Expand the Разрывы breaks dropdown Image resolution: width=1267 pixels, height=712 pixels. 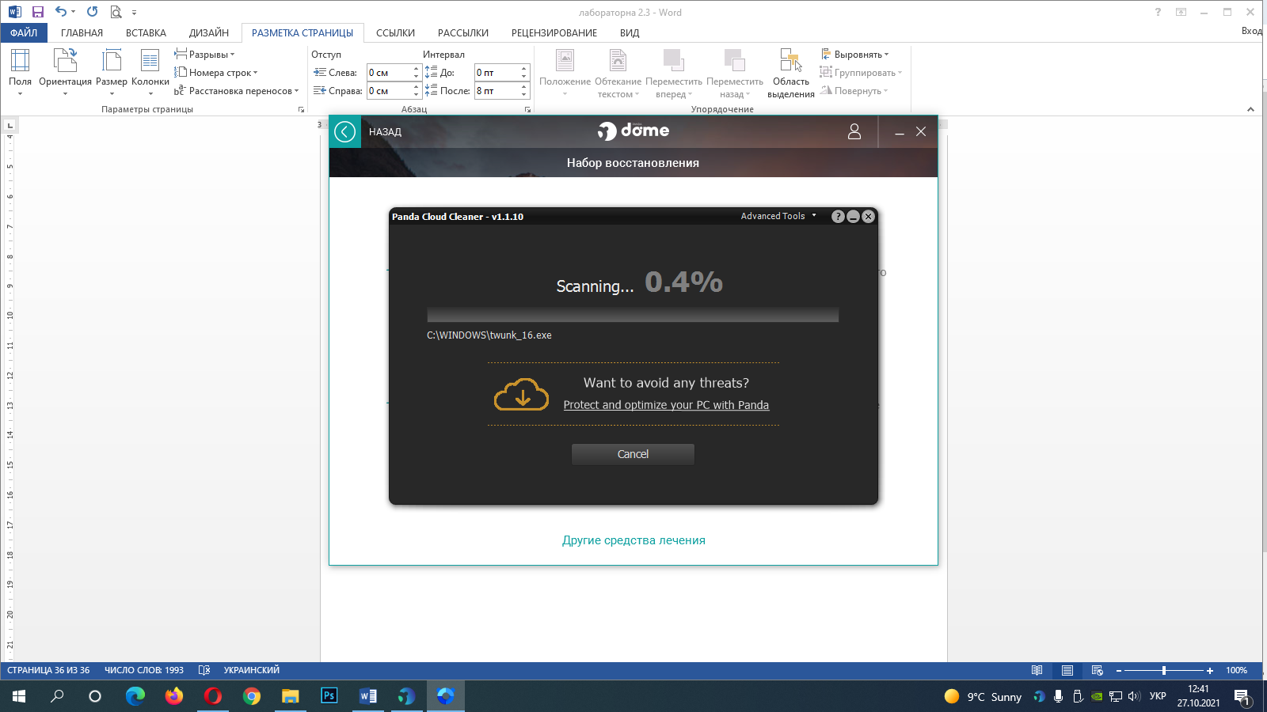coord(204,54)
